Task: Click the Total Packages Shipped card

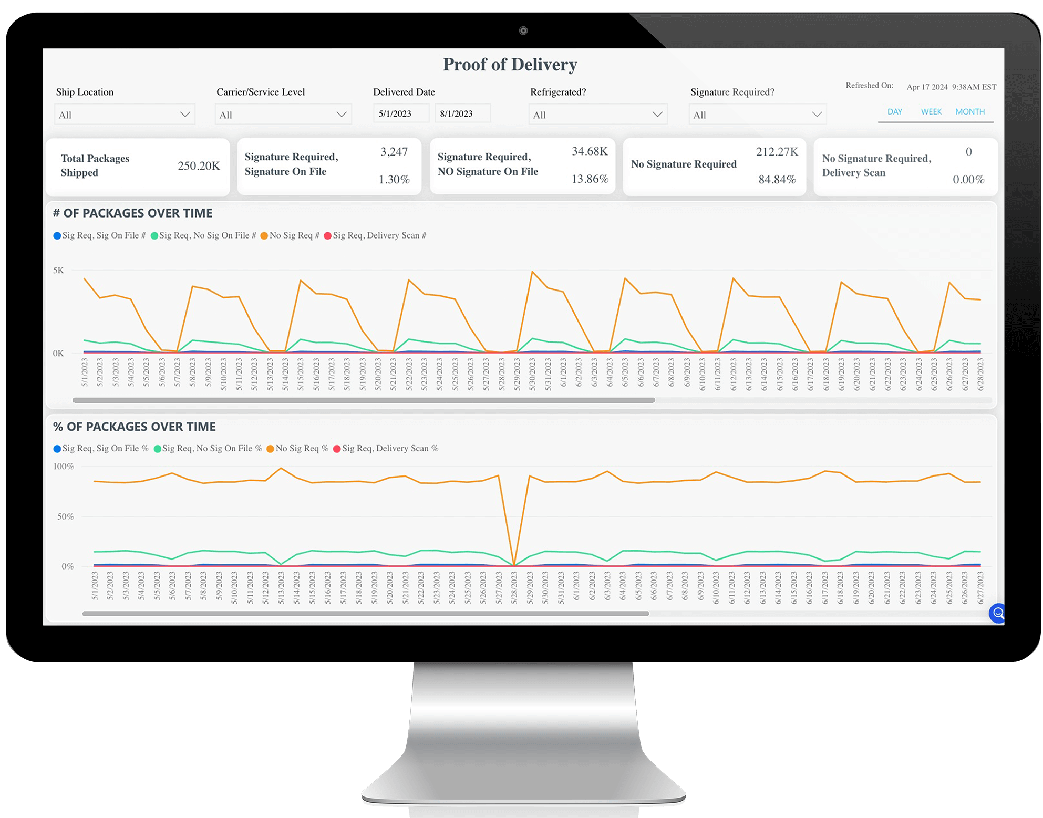Action: [138, 167]
